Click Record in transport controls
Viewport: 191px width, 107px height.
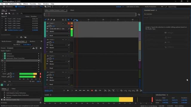tap(92, 90)
